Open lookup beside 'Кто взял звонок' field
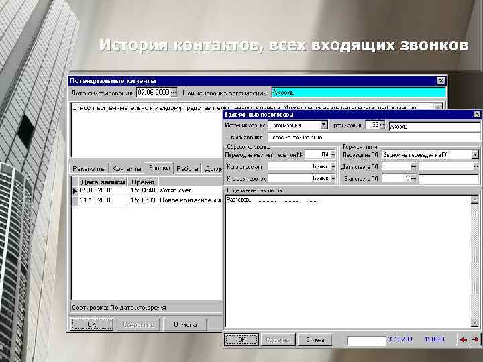The height and width of the screenshot is (362, 483). (x=333, y=178)
